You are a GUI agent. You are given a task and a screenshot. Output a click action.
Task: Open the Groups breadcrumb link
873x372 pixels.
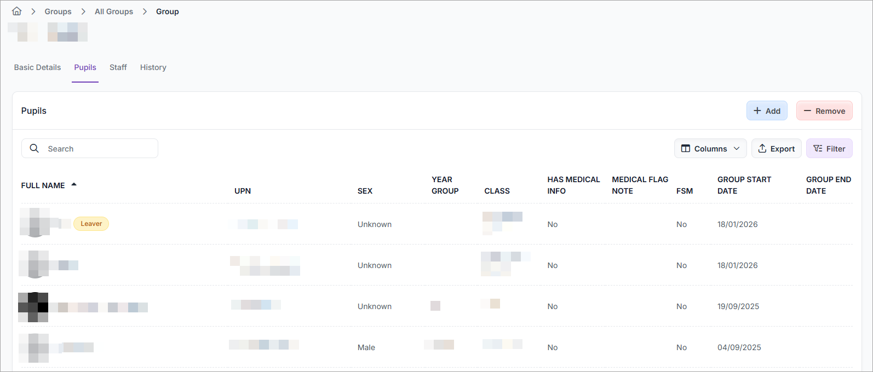[x=58, y=11]
